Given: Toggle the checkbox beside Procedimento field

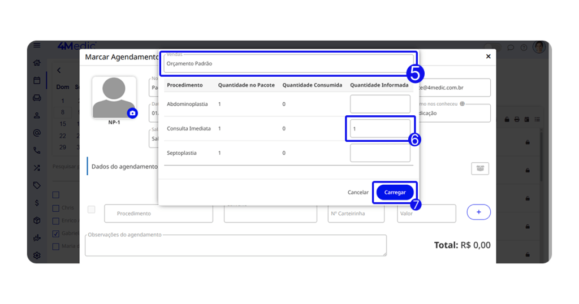Looking at the screenshot, I should click(92, 210).
